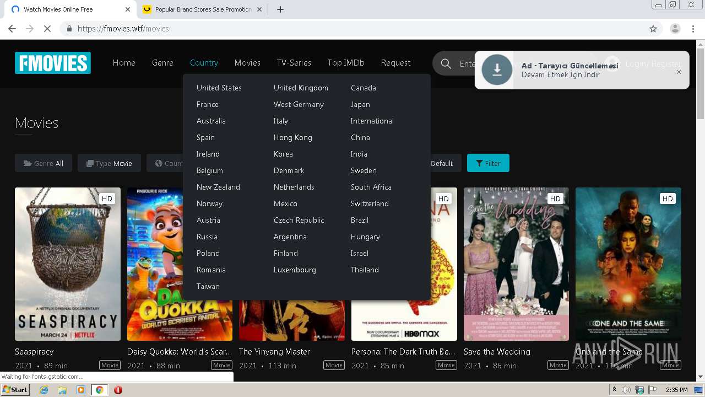Screen dimensions: 705x397
Task: Select Luxembourg country
Action: coord(295,270)
